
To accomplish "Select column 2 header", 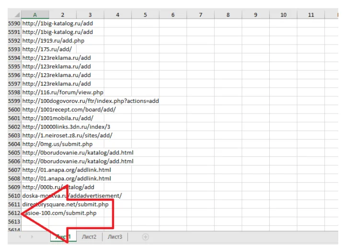I will (63, 15).
